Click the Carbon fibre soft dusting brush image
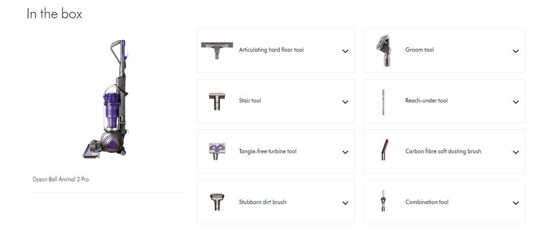543x245 pixels. coord(384,150)
